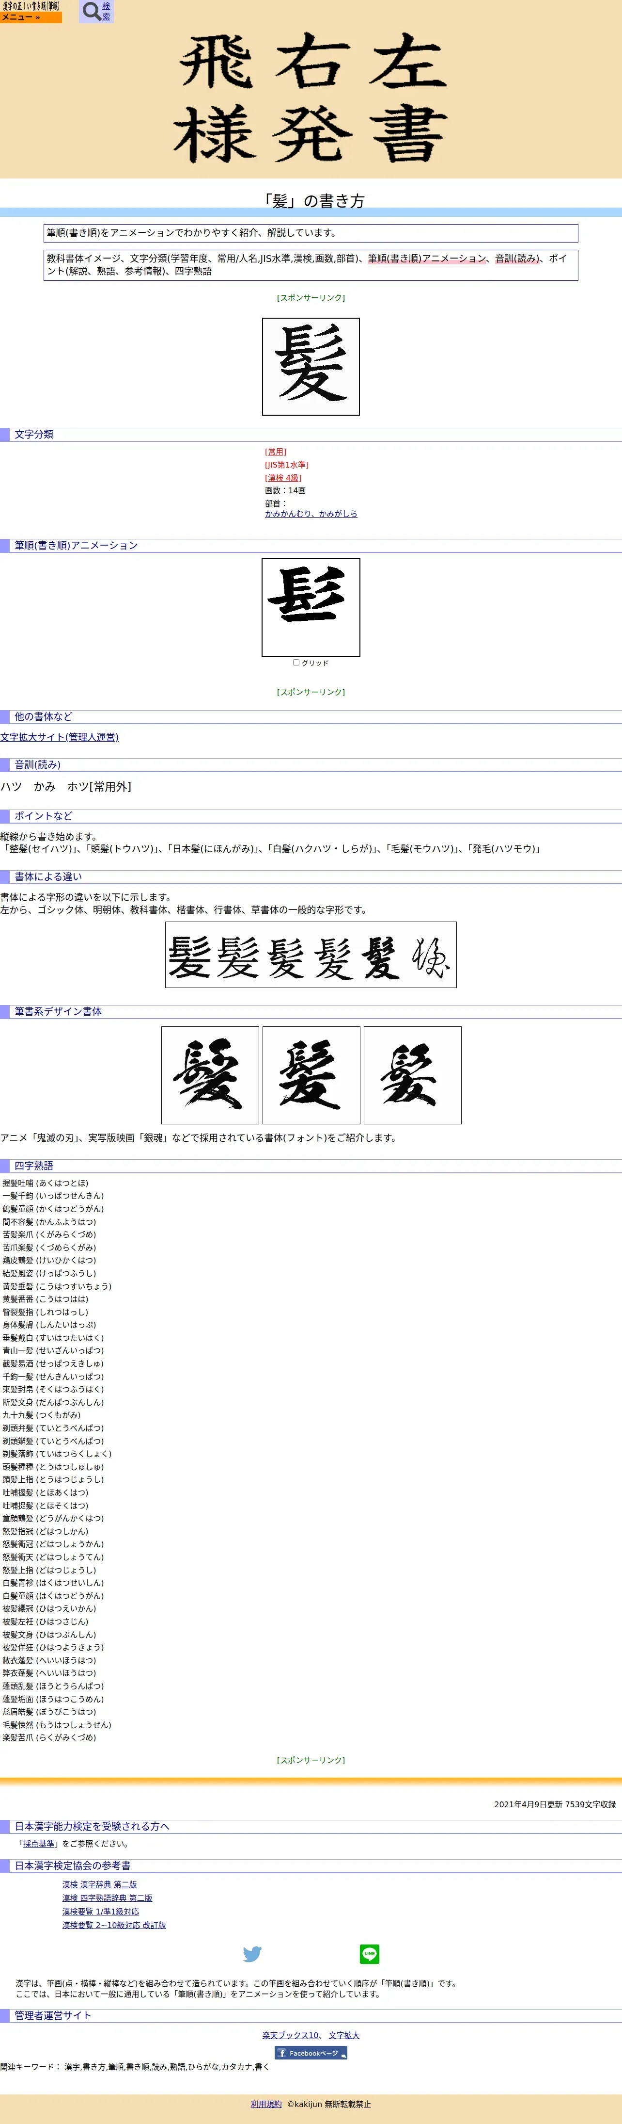Screen dimensions: 622x2124
Task: Select 頭髪上指 (とうはつじょうし) entry
Action: tap(53, 1479)
